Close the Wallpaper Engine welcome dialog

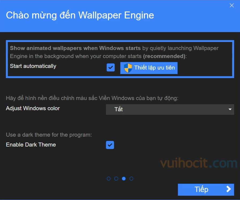coord(232,6)
